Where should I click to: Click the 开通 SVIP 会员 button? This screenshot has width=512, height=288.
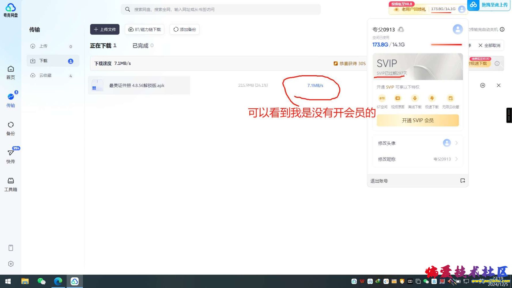418,120
